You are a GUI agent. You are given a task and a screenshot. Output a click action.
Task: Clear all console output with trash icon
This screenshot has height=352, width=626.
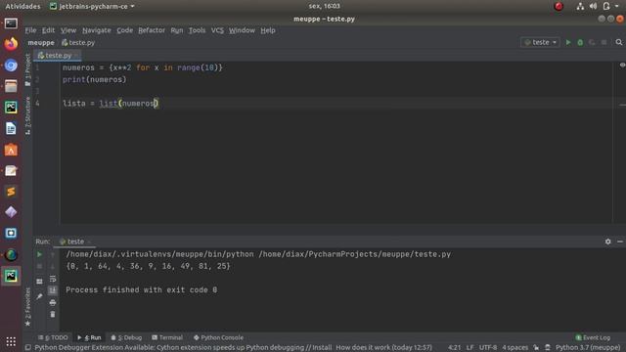[x=52, y=315]
